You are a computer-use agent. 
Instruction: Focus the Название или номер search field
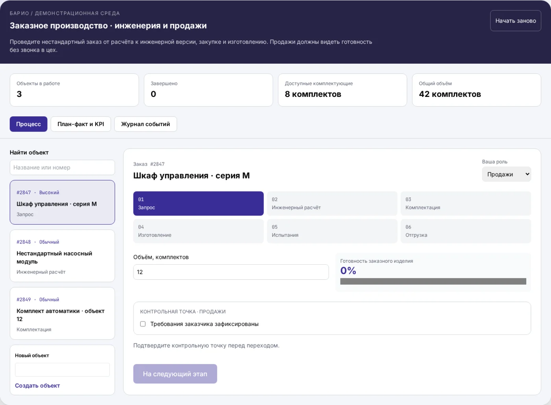coord(62,167)
